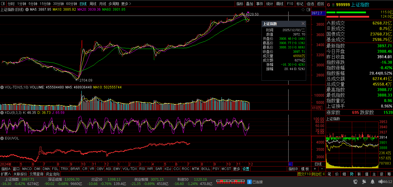
Task: Zoom in chart with + button
Action: 315,169
